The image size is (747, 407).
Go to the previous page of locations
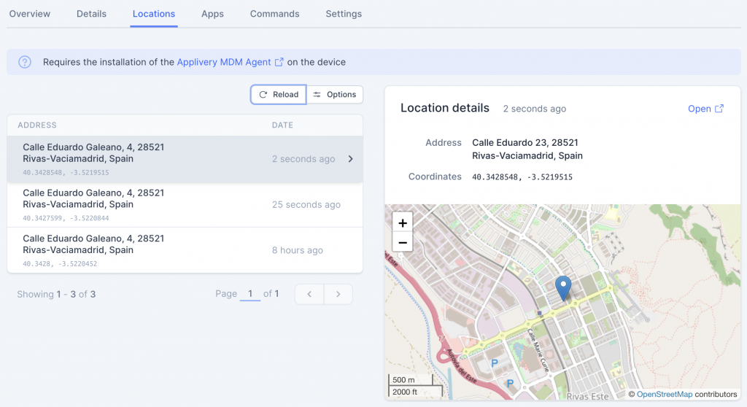(309, 294)
